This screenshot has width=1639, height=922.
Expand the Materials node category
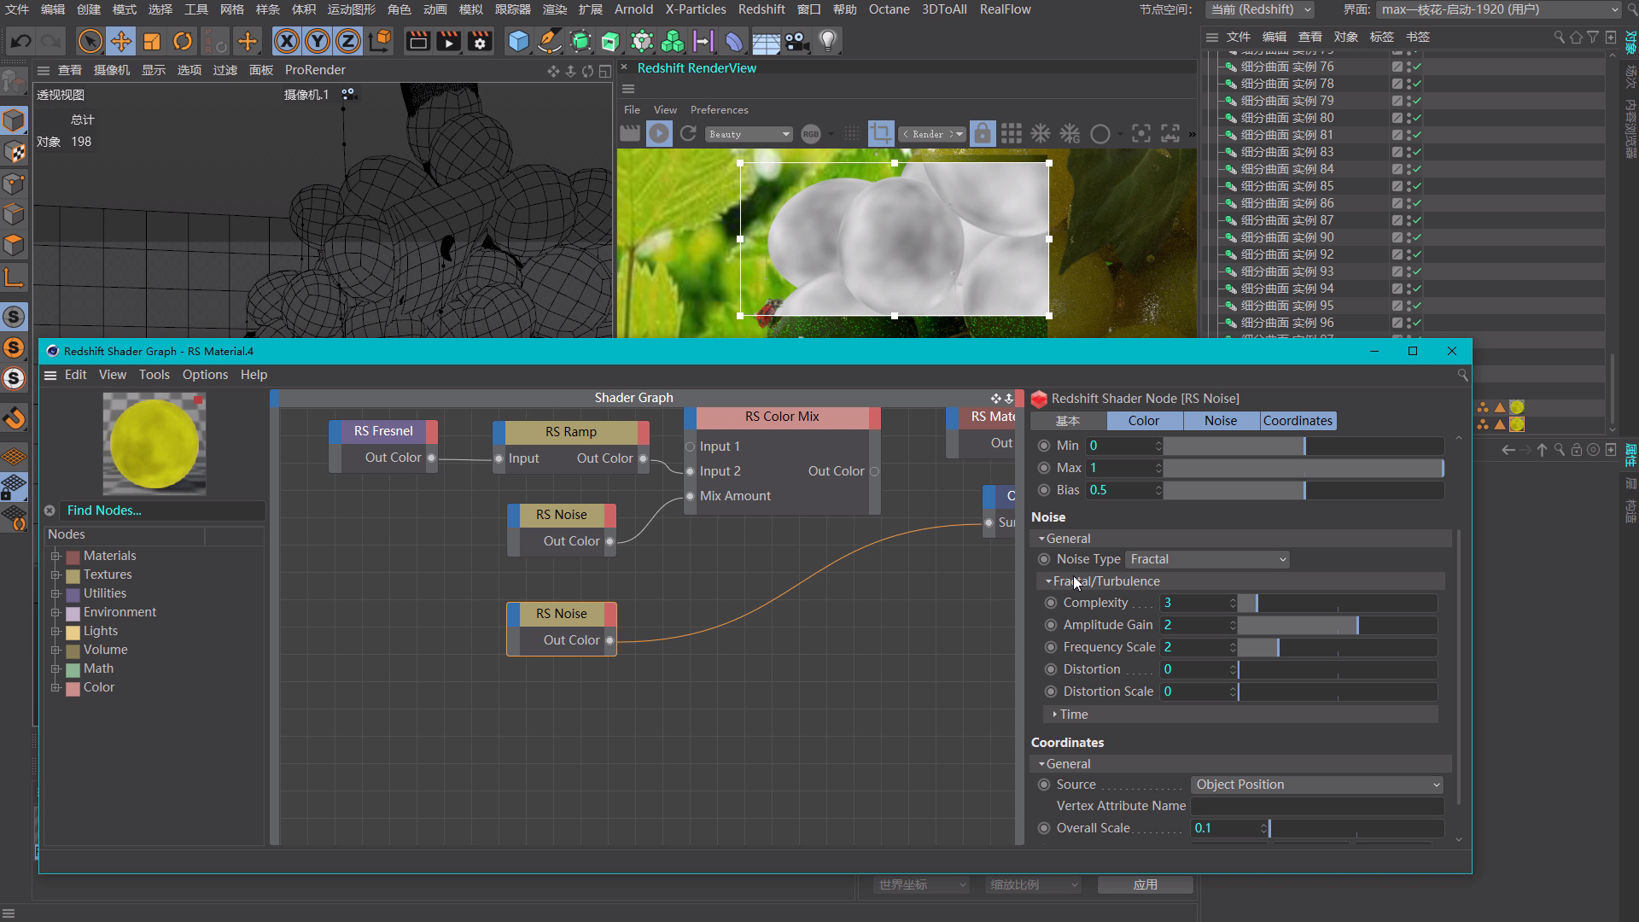(x=55, y=556)
